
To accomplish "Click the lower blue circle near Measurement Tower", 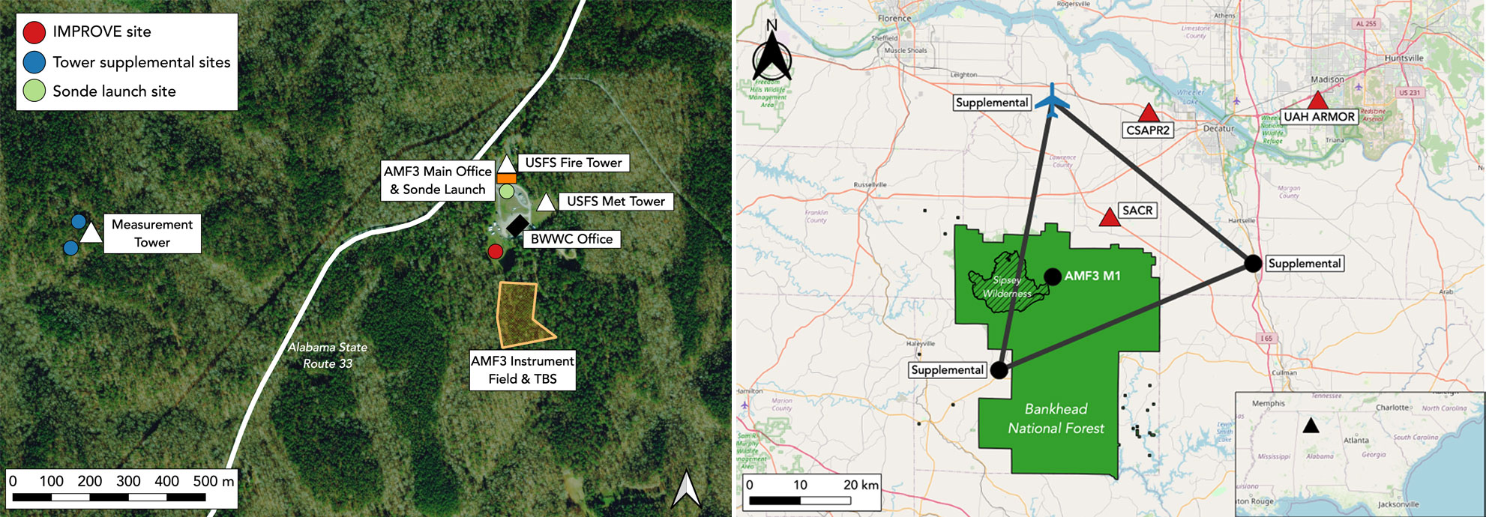I will click(70, 247).
